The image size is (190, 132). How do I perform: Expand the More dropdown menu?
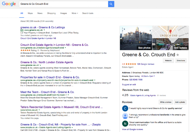75,13
